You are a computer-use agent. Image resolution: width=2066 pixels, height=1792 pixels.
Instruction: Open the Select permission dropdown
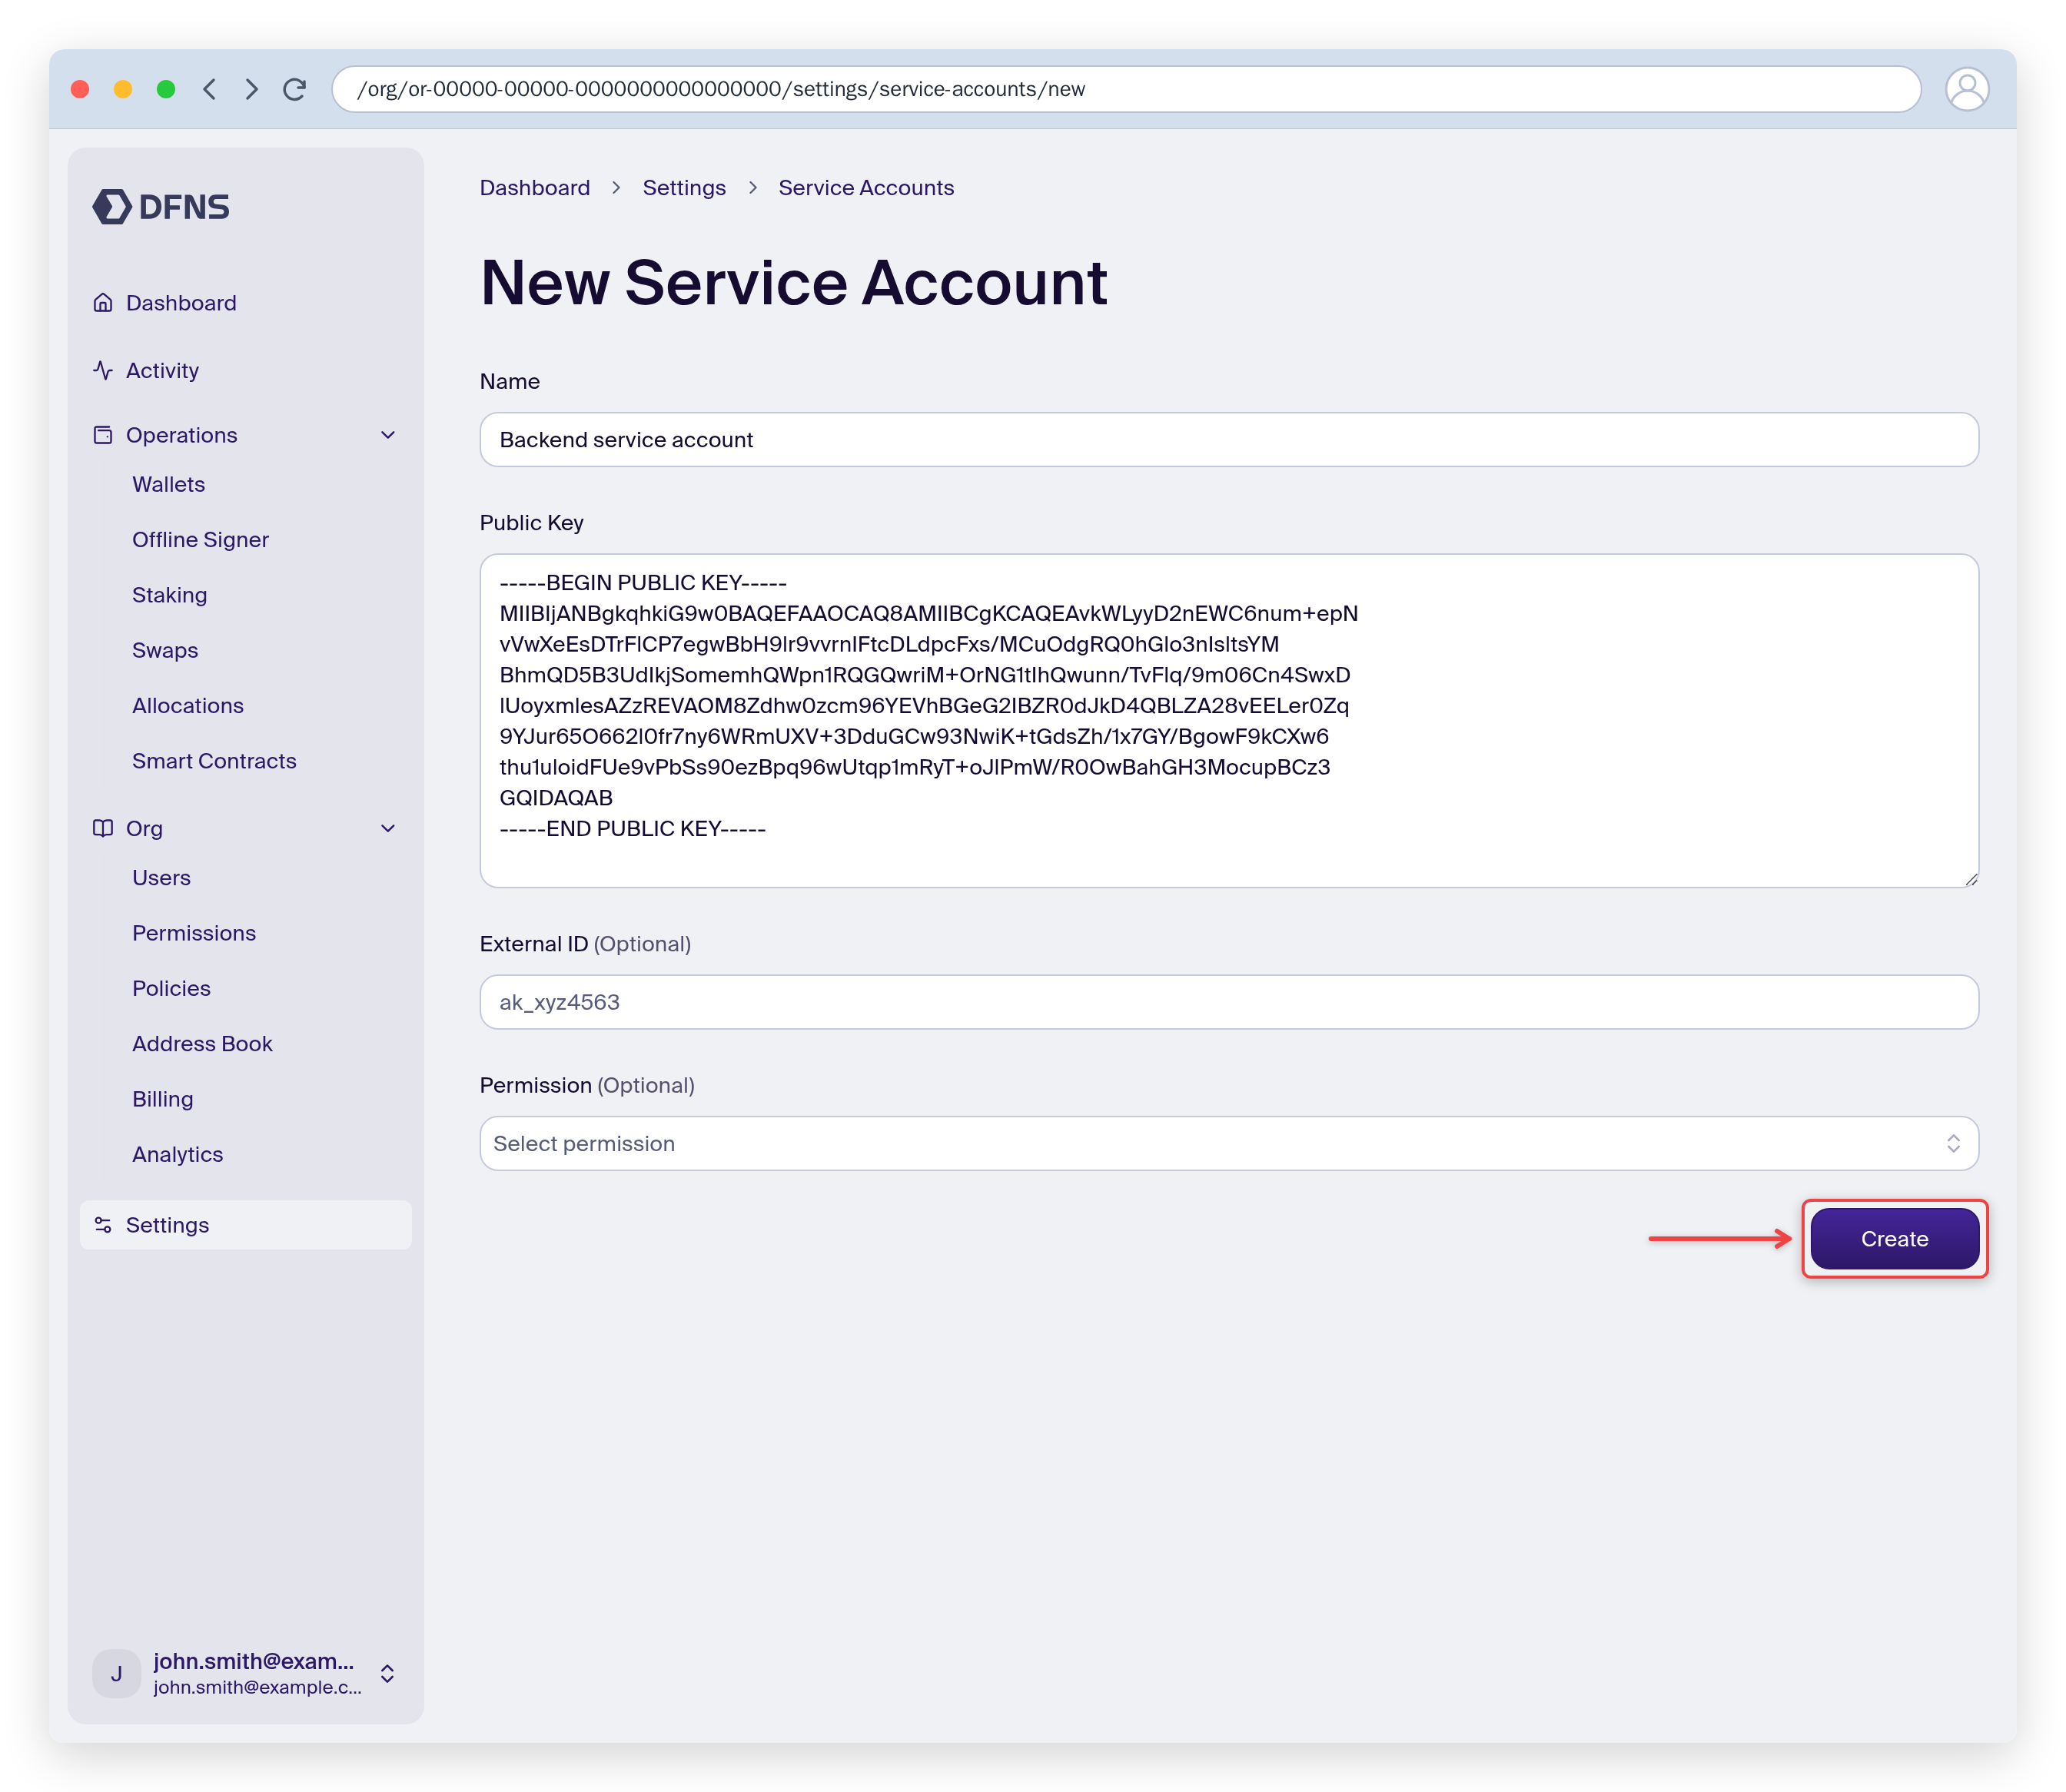click(1228, 1143)
